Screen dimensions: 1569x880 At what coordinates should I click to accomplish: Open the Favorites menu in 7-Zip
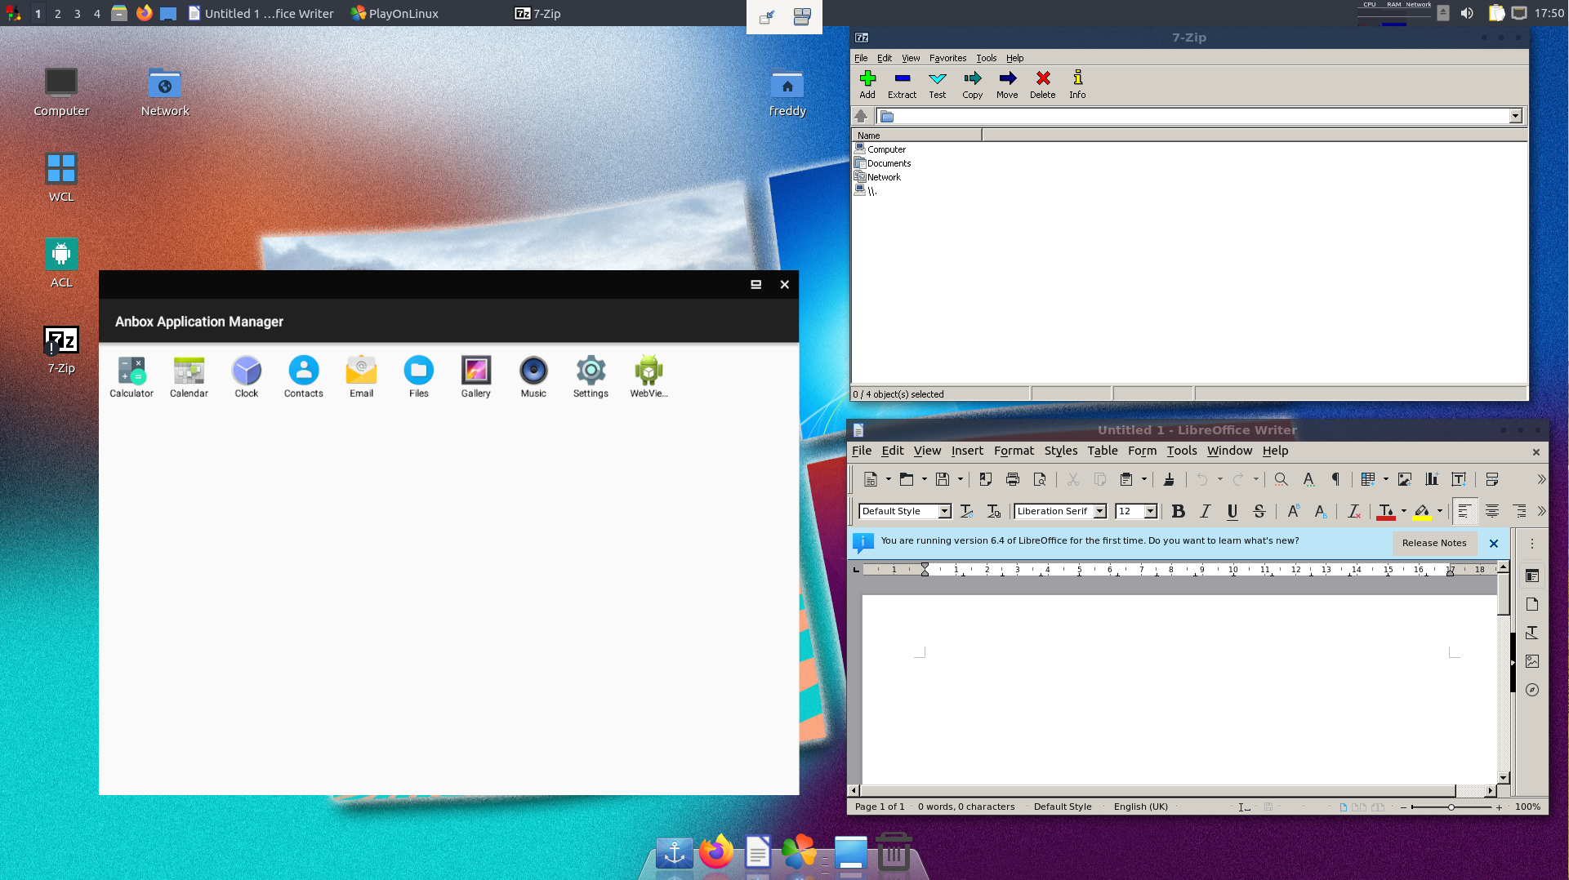[x=947, y=58]
